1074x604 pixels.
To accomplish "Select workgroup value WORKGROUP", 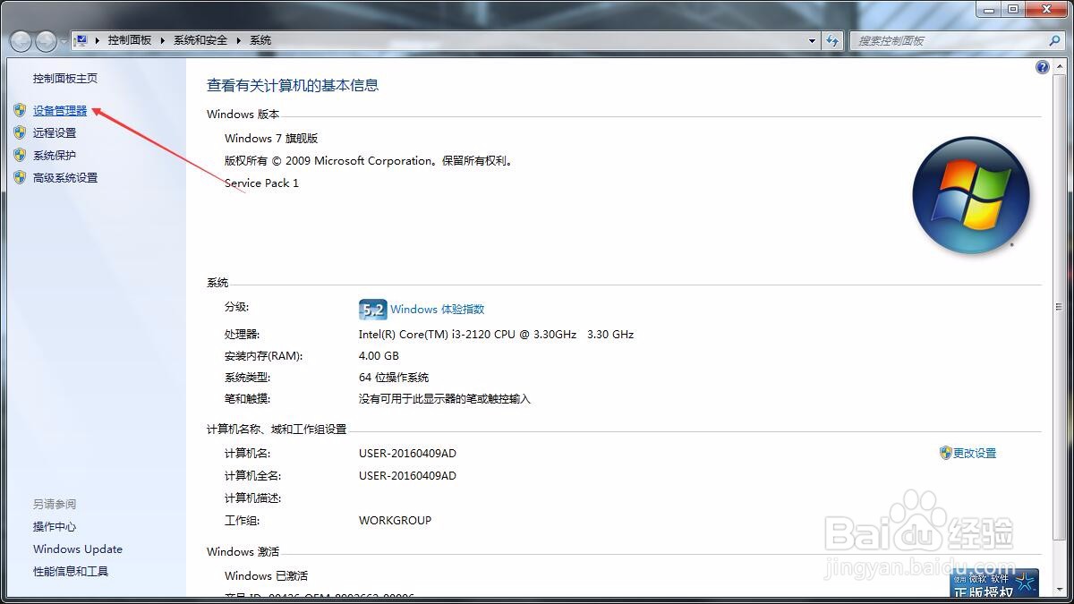I will point(395,521).
